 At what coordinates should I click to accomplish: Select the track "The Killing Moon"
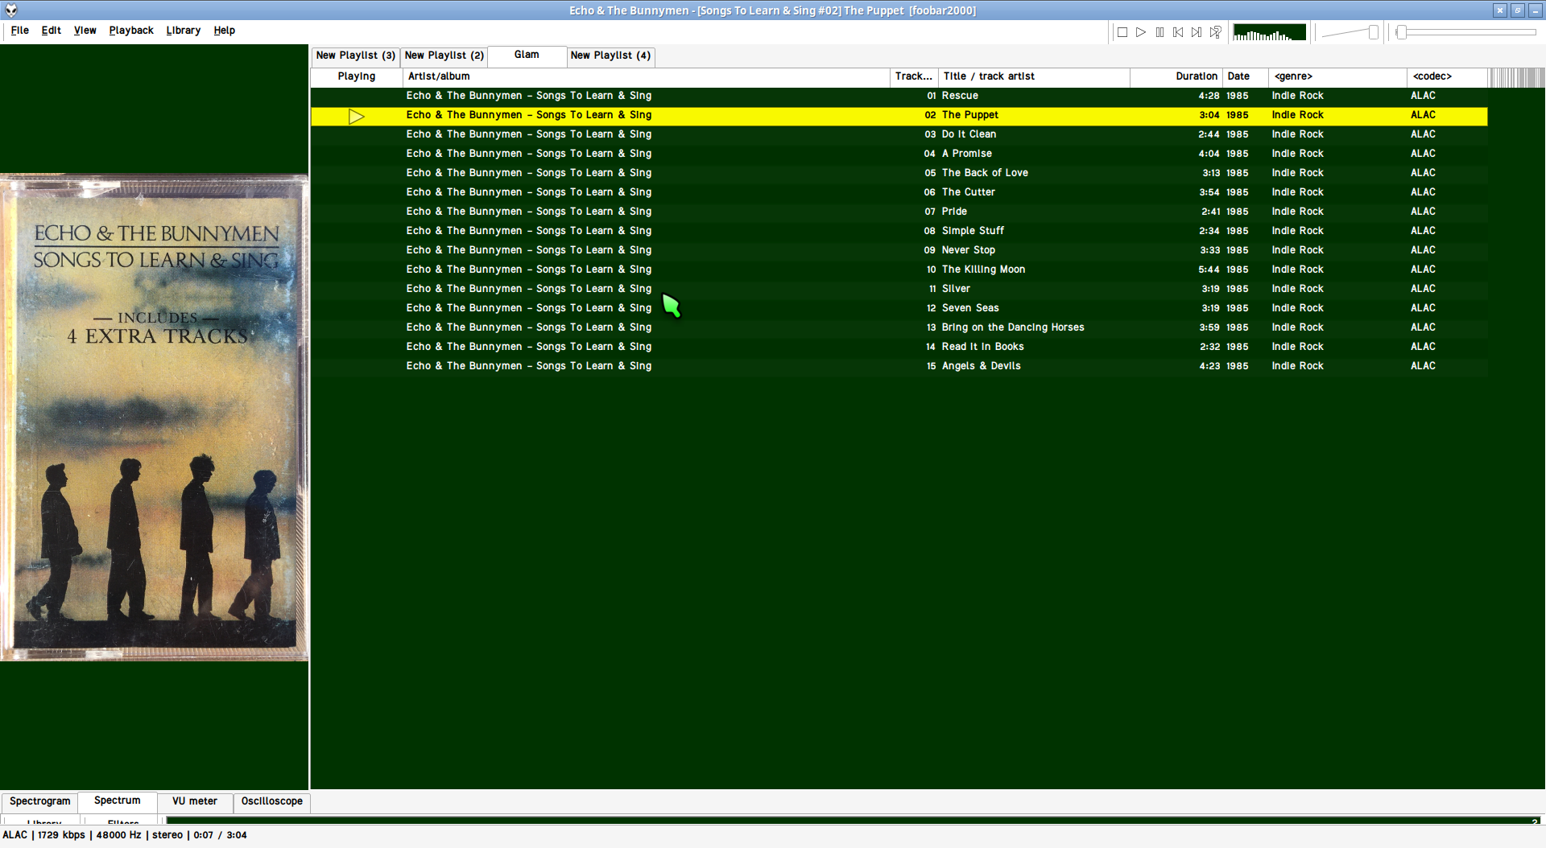899,270
